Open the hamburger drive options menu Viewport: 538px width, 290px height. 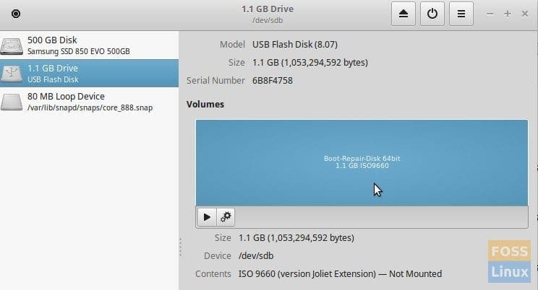[461, 14]
